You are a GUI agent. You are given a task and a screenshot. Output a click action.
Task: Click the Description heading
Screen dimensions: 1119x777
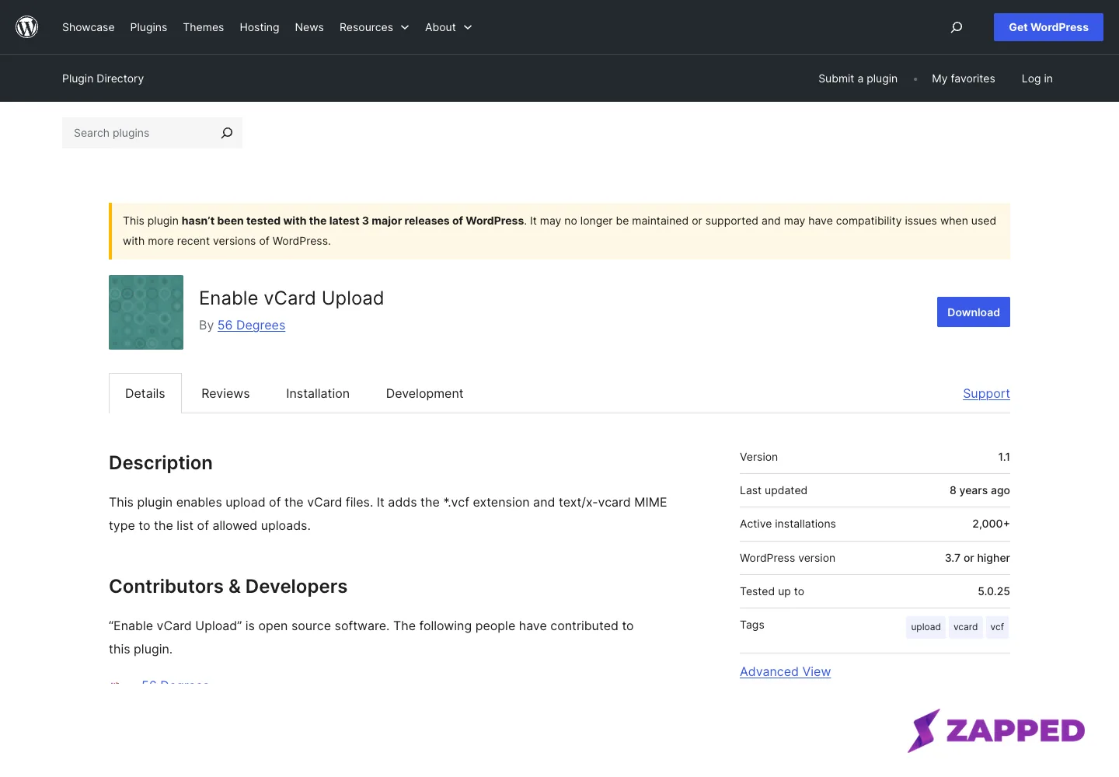161,463
